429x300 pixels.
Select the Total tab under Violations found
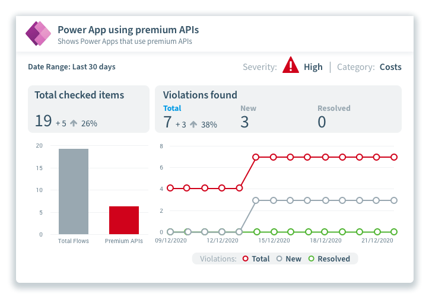click(172, 108)
